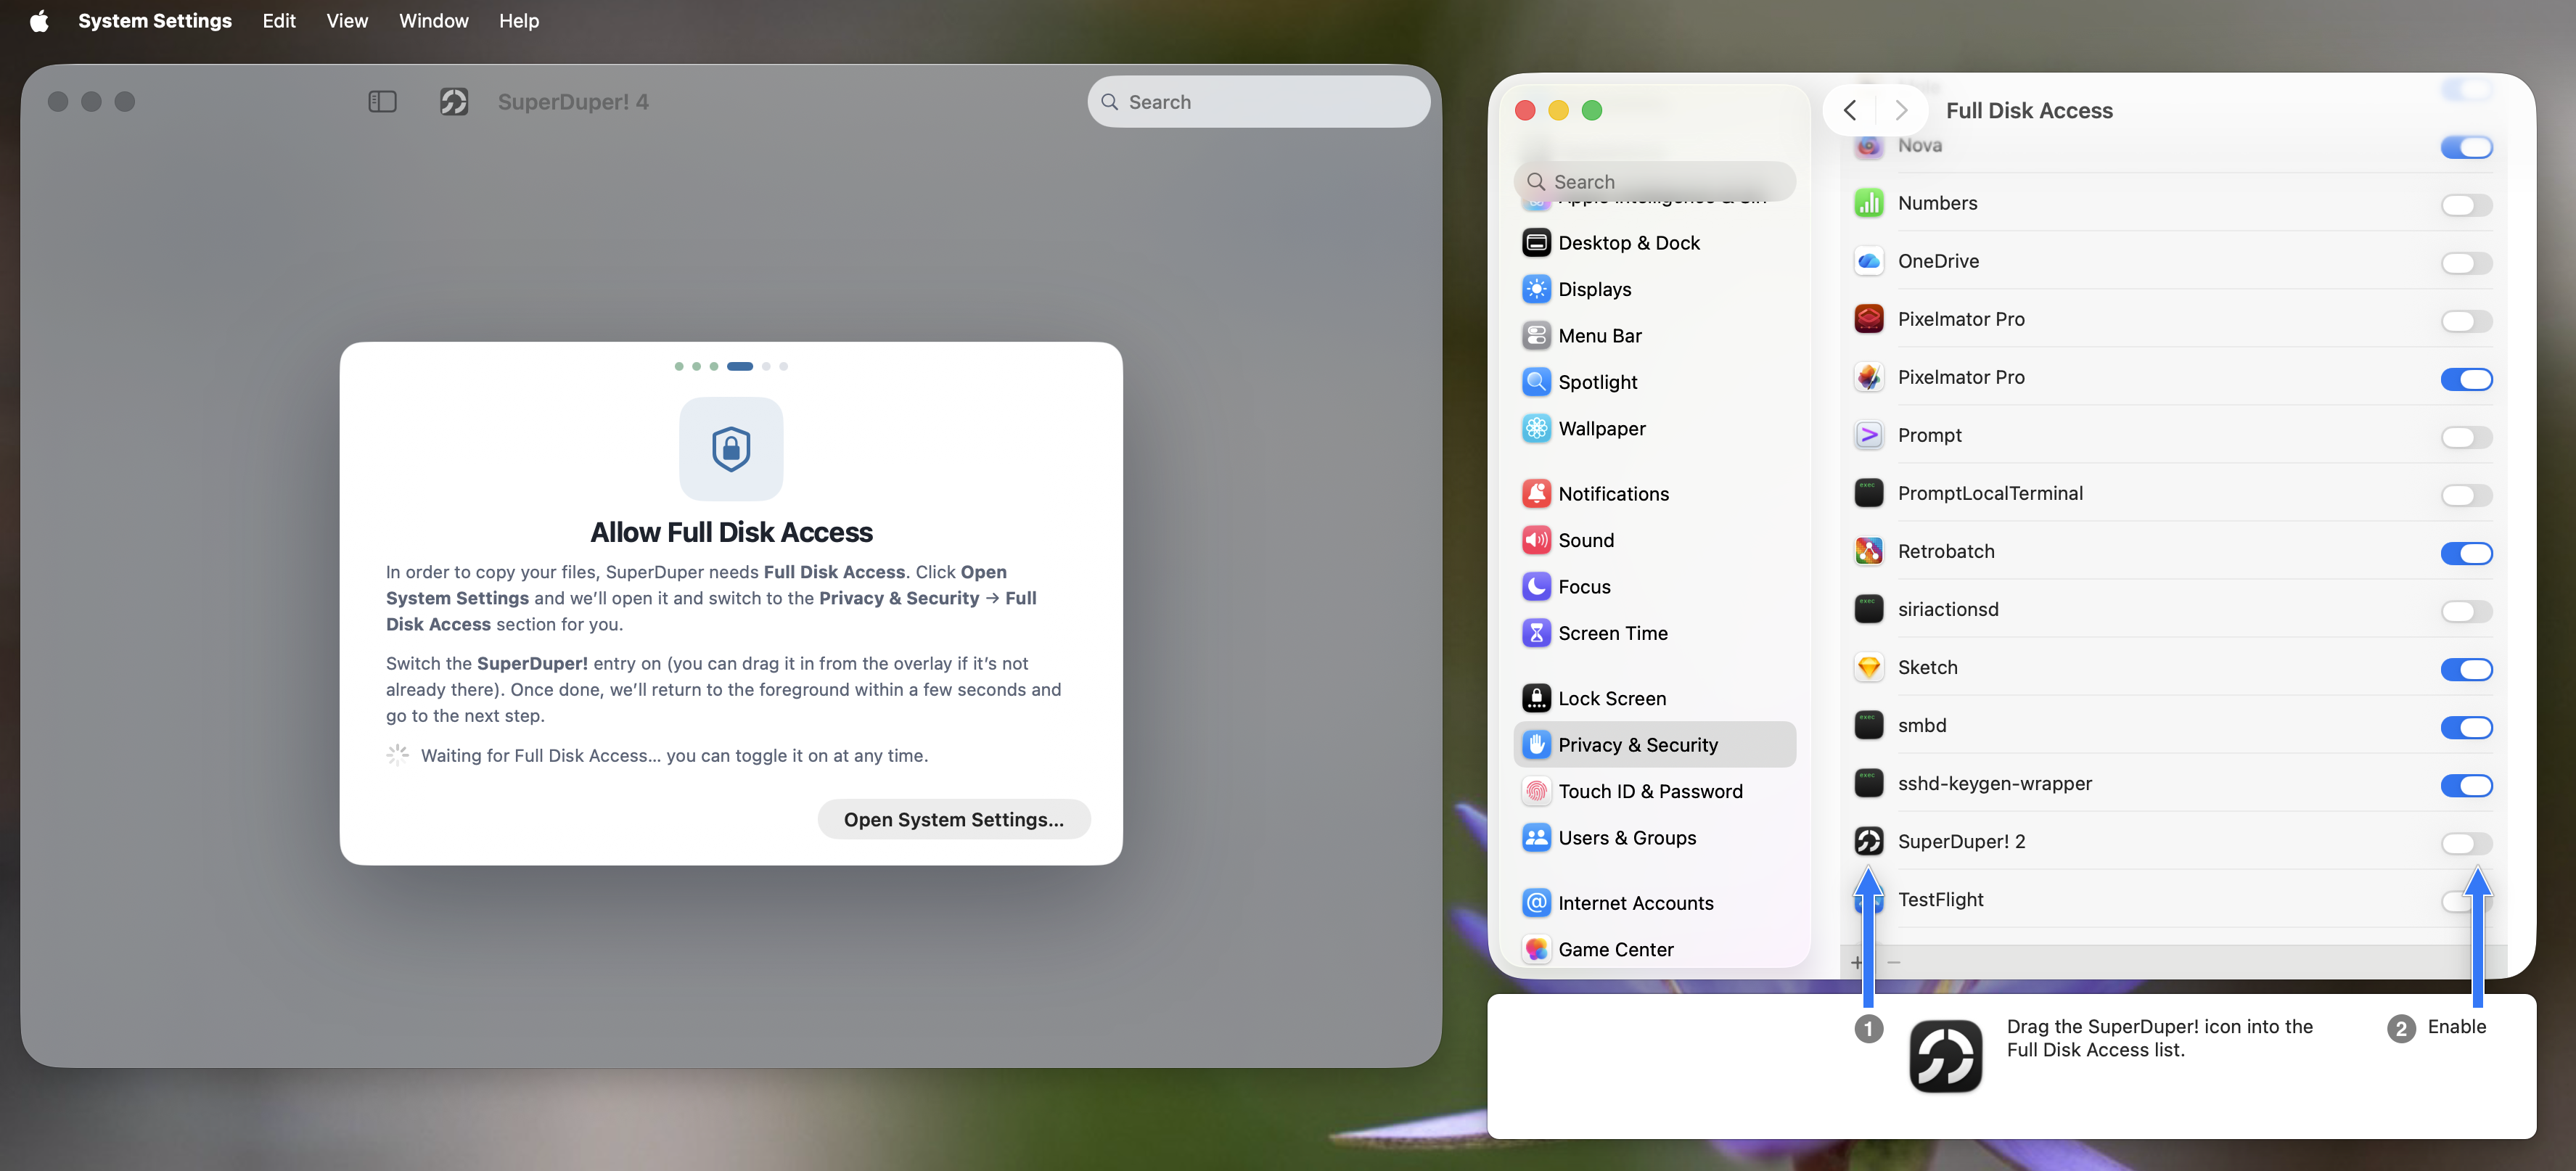The image size is (2576, 1171).
Task: Enable the Prompt toggle
Action: pyautogui.click(x=2466, y=437)
